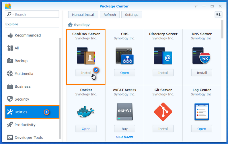Open the help question mark
Screen dimensions: 228x144
coord(196,6)
